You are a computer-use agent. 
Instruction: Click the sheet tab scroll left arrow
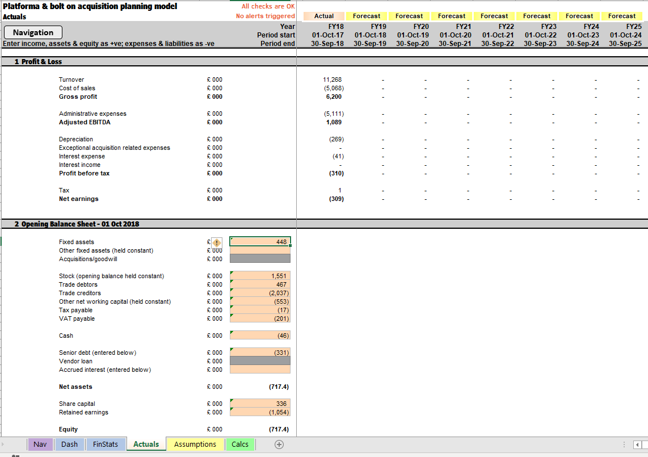tap(3, 445)
